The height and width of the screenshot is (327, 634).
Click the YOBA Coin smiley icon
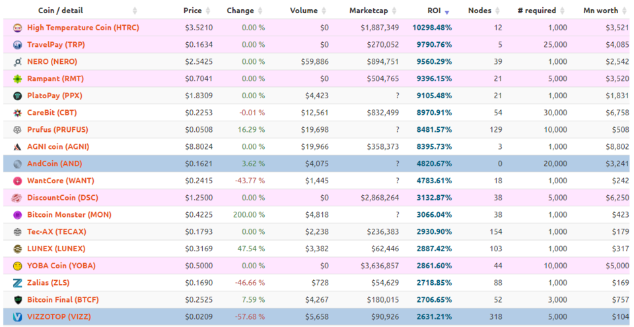click(17, 266)
